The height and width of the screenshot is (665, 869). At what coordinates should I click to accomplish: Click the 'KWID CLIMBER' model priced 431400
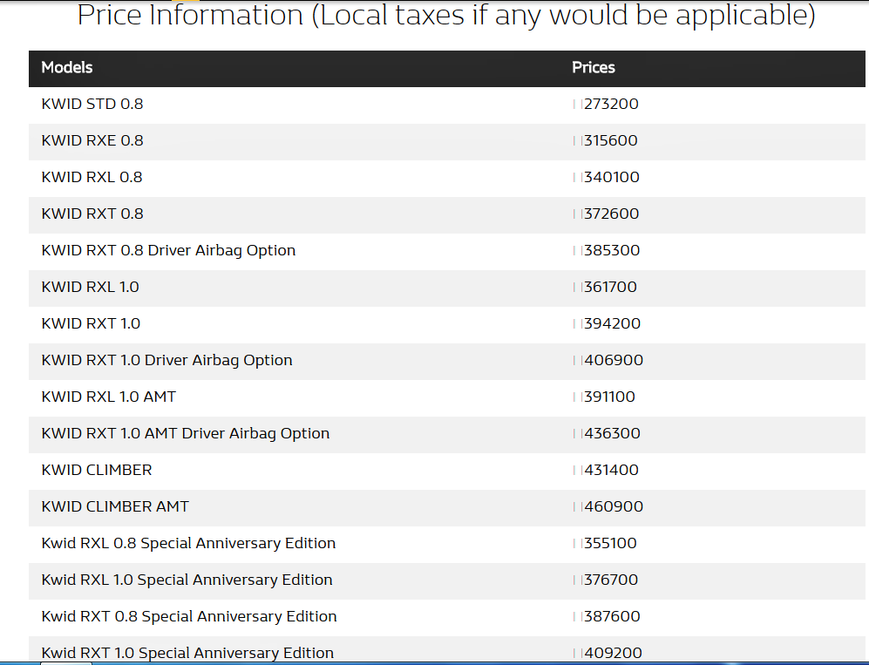[x=97, y=470]
